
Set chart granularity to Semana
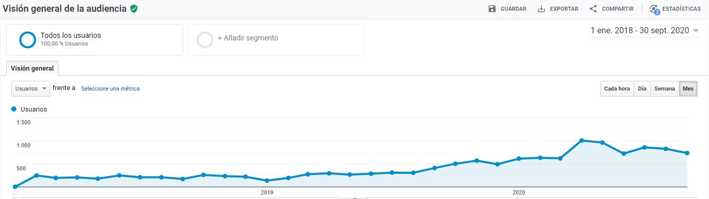coord(665,89)
